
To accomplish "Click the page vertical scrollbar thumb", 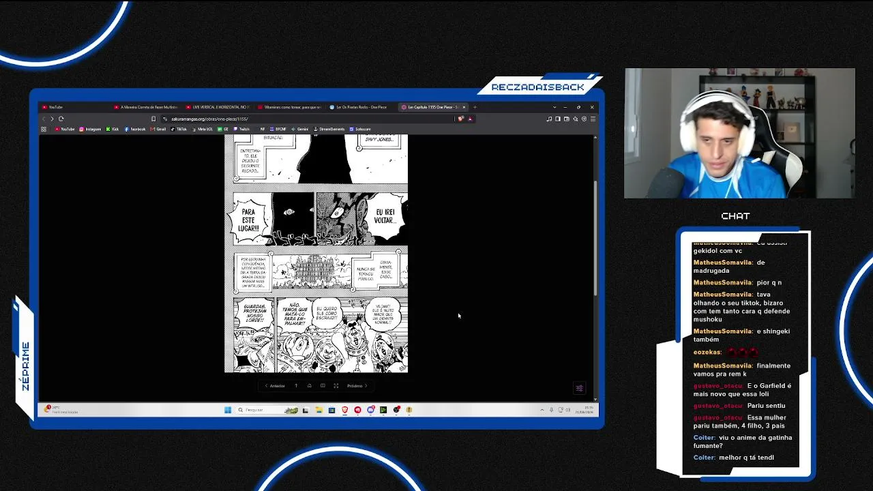I will [595, 237].
